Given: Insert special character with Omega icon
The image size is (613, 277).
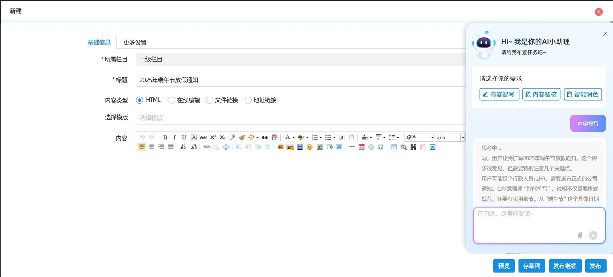Looking at the screenshot, I should (x=381, y=147).
